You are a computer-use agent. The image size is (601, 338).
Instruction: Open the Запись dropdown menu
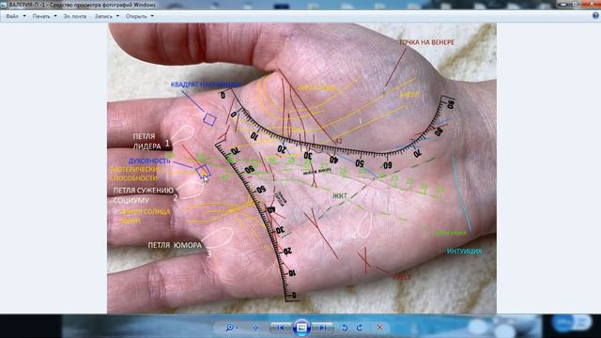click(106, 16)
